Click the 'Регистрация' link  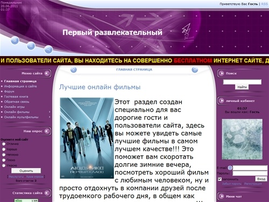[x=253, y=184]
